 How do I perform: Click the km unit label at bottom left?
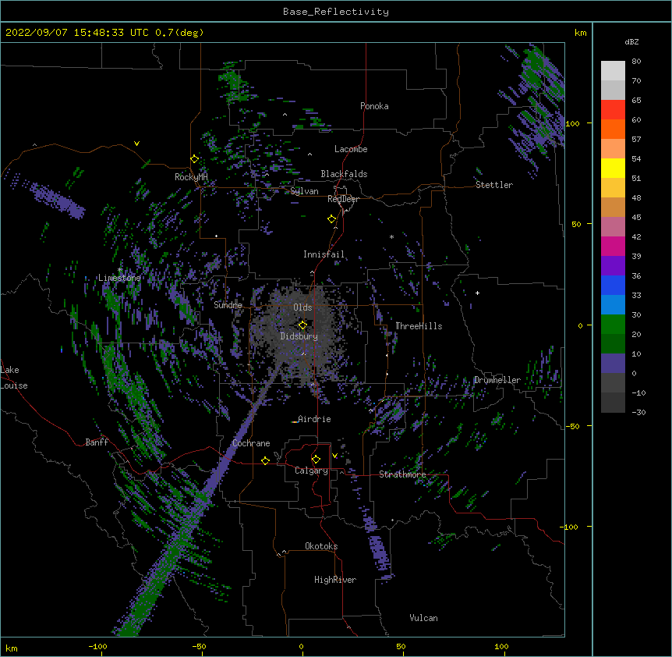click(x=12, y=648)
